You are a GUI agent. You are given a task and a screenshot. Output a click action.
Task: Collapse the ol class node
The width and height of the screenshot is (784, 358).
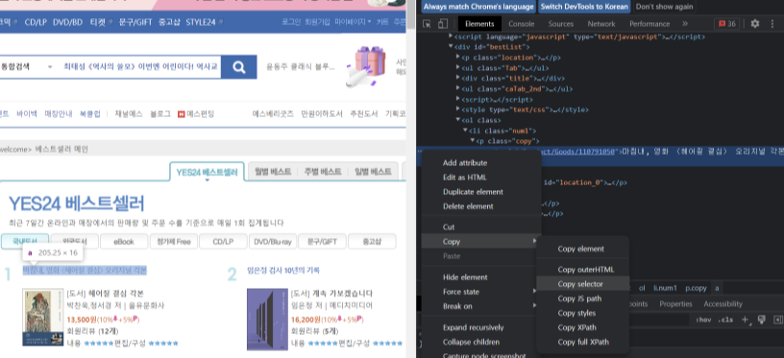tap(458, 120)
